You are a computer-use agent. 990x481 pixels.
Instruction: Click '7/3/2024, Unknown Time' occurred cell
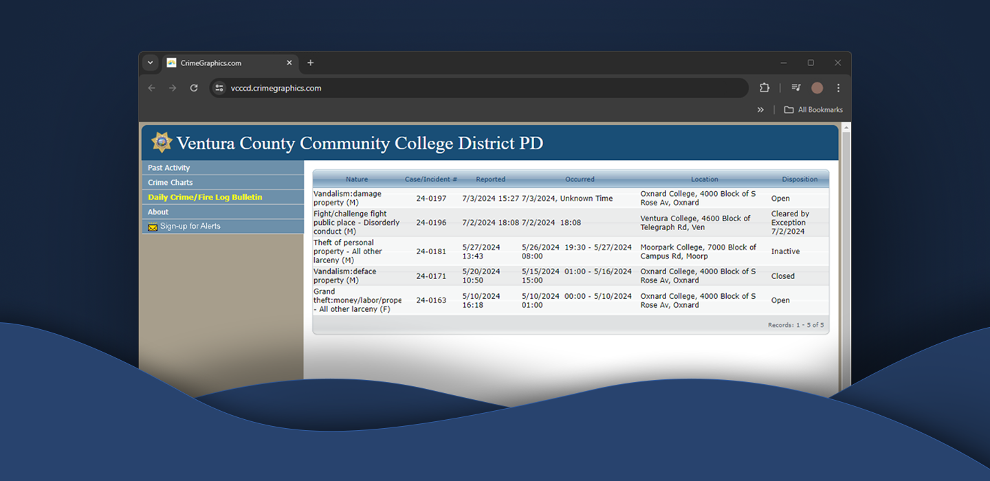(567, 199)
